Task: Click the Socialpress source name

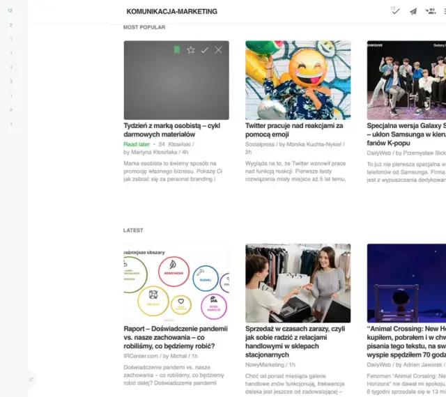Action: (x=260, y=144)
